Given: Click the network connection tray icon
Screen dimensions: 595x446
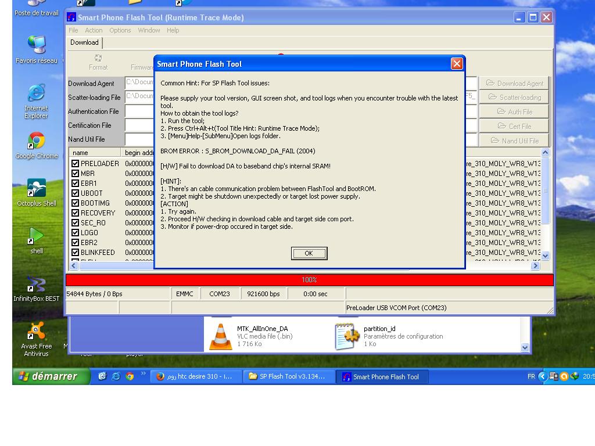Looking at the screenshot, I should pos(554,376).
